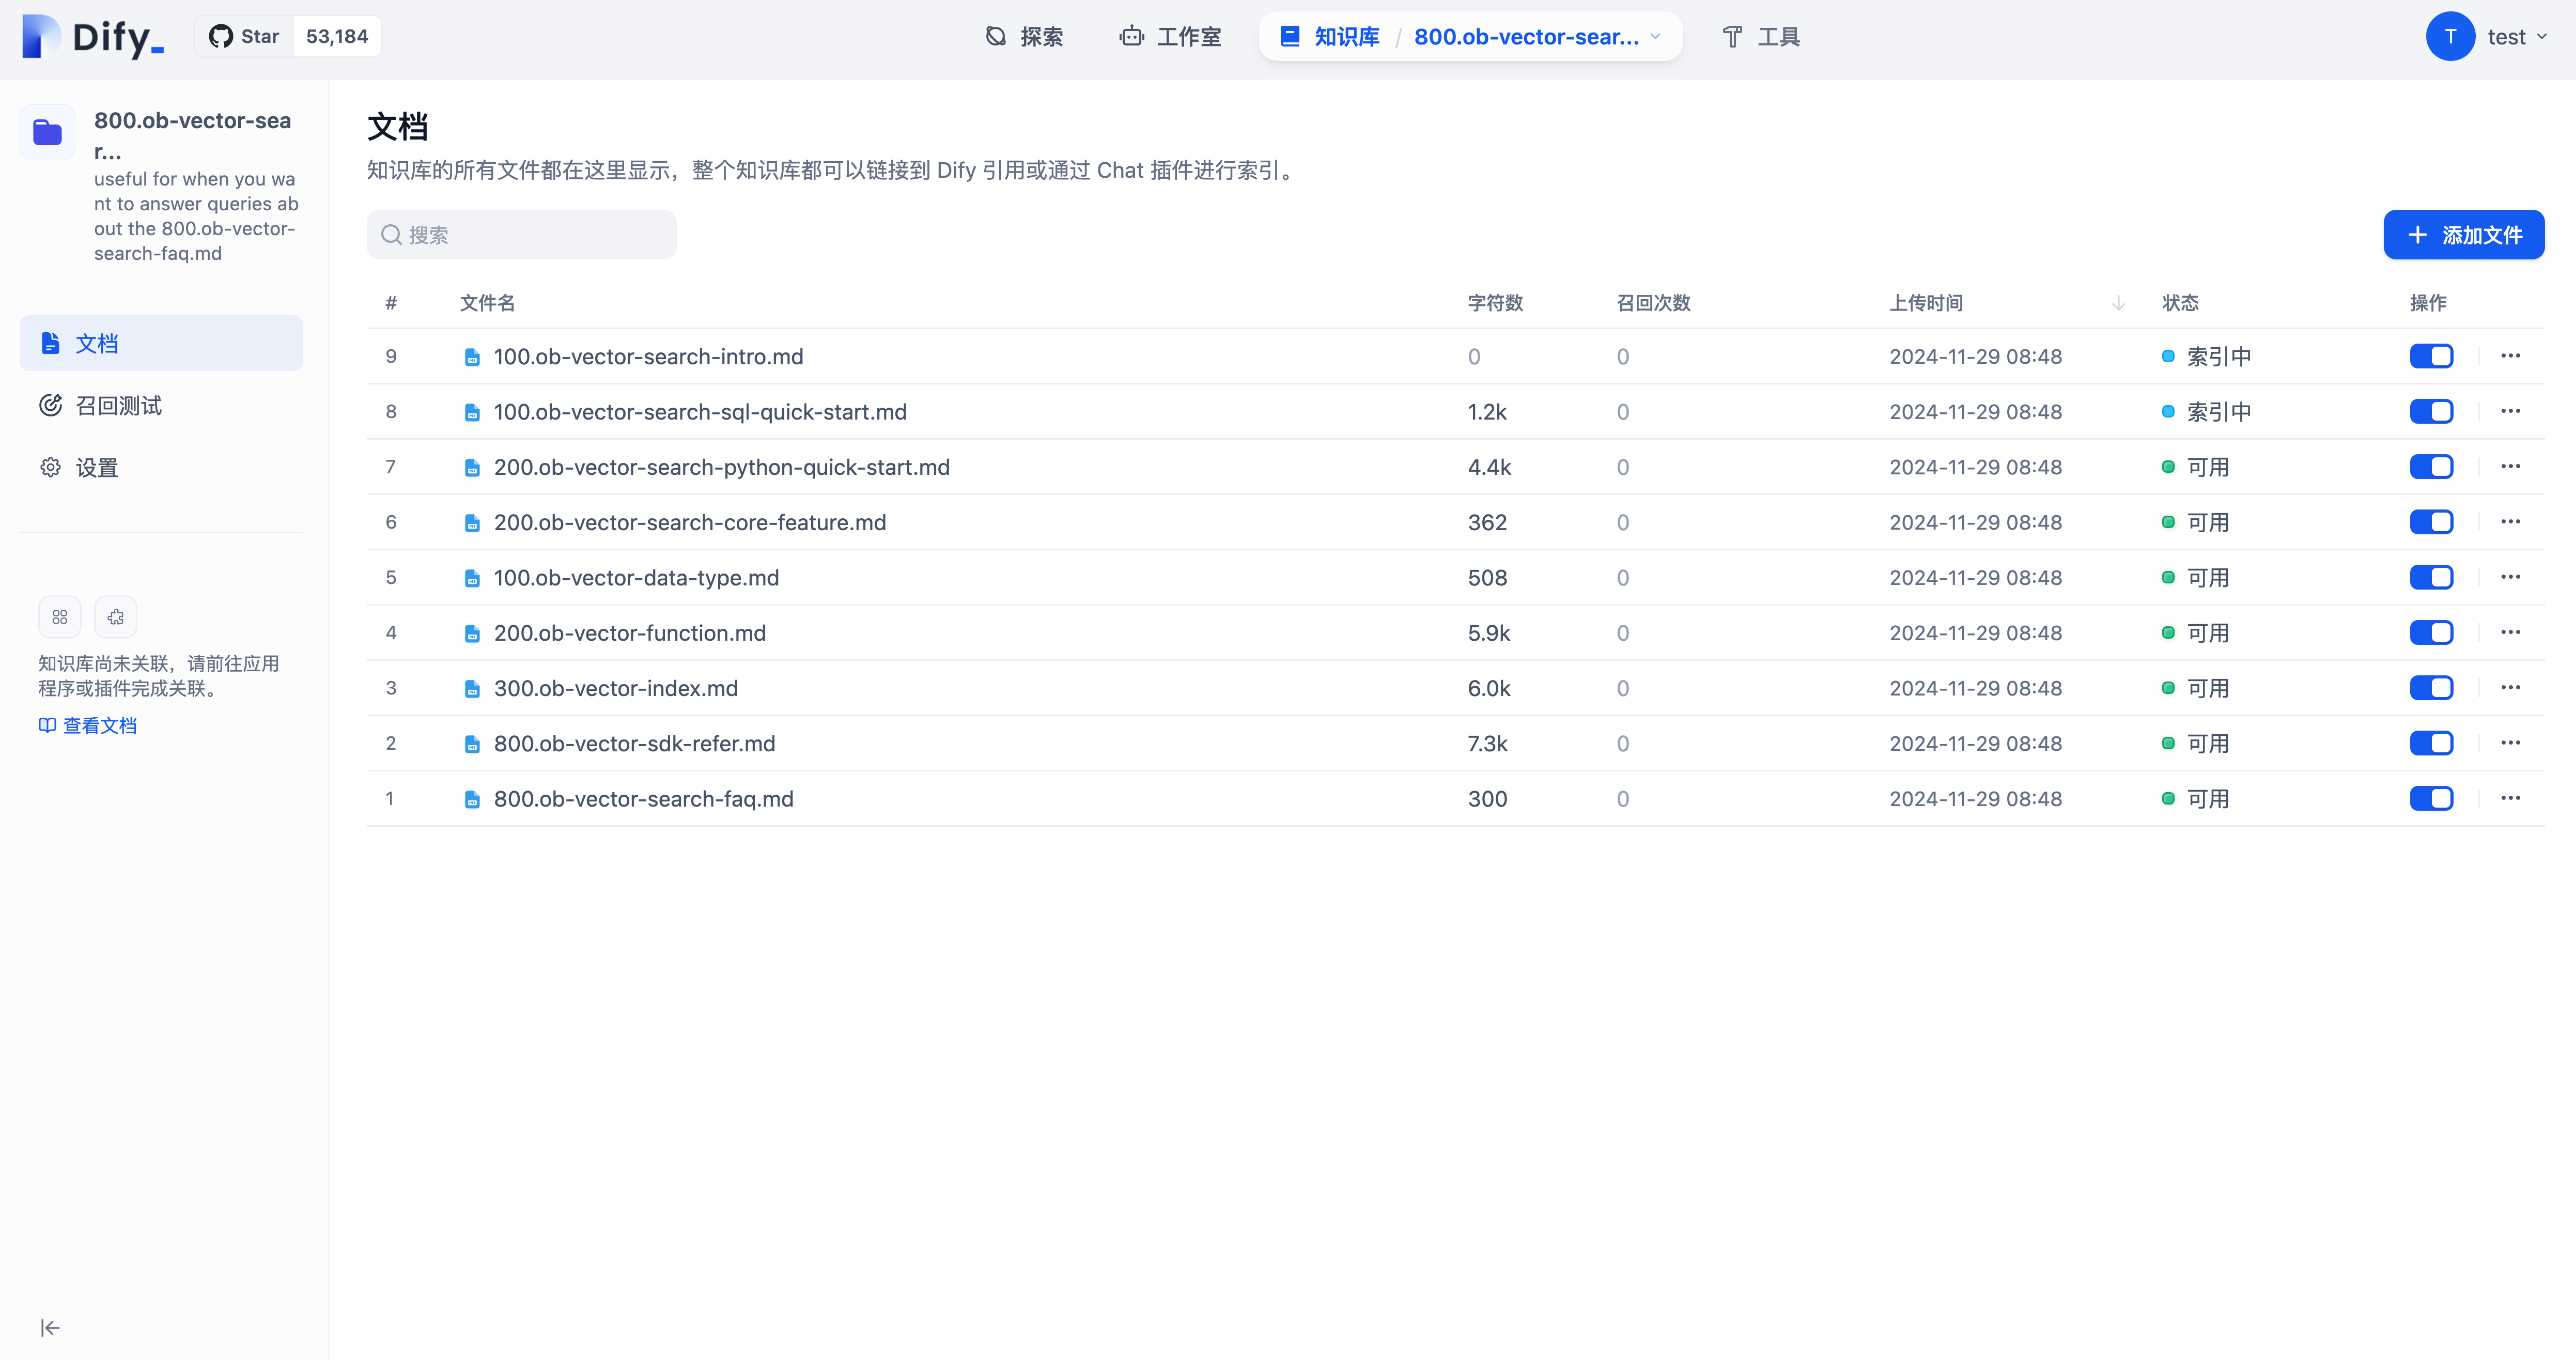The width and height of the screenshot is (2576, 1360).
Task: Open document 100.ob-vector-search-intro.md
Action: pyautogui.click(x=648, y=357)
